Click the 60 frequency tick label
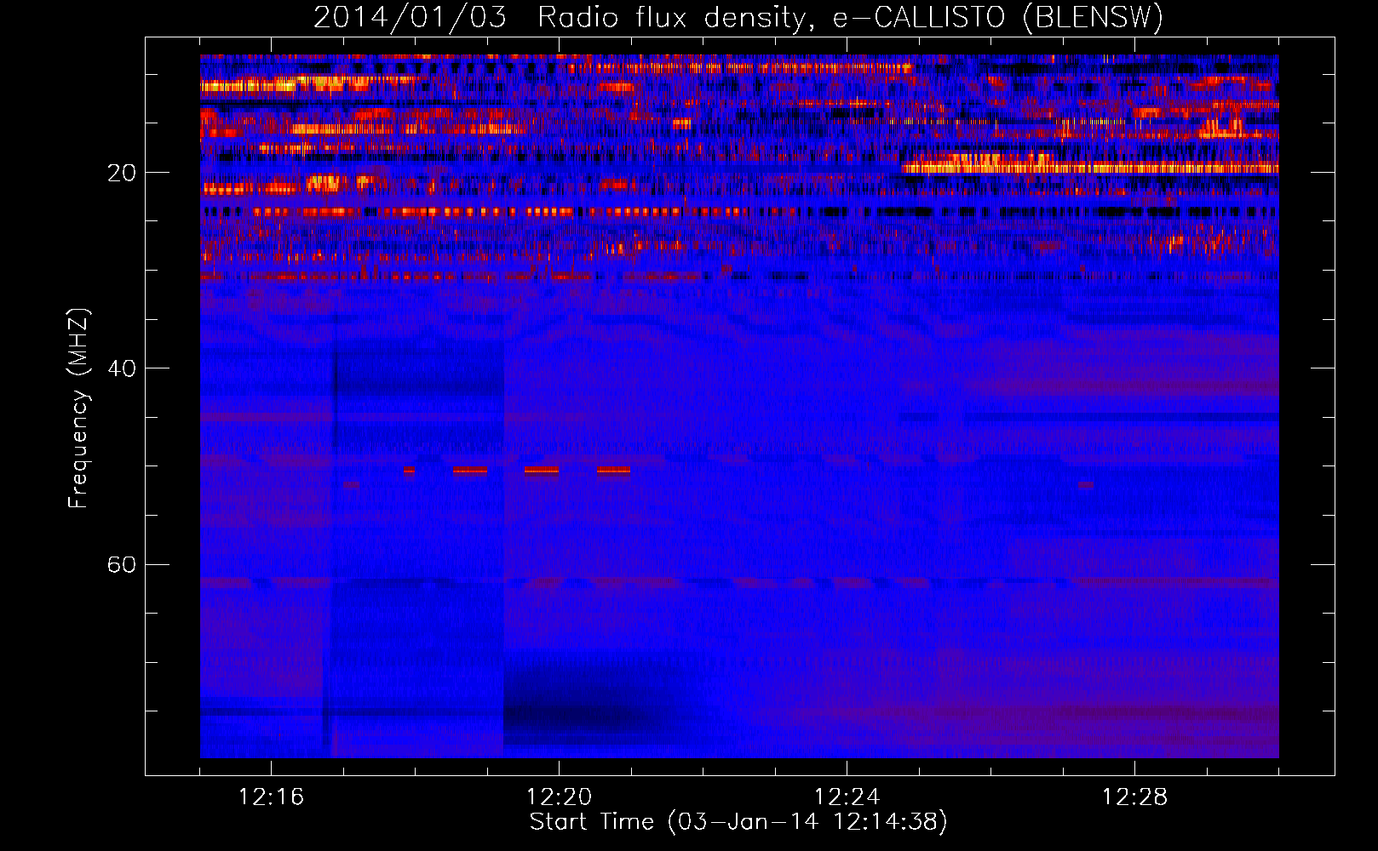Image resolution: width=1378 pixels, height=851 pixels. point(122,565)
